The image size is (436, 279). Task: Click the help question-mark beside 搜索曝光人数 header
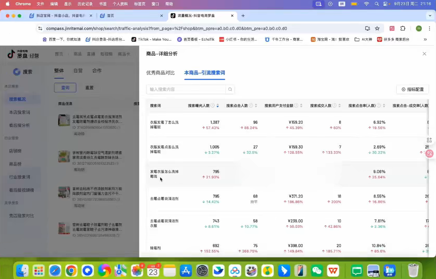tap(212, 105)
